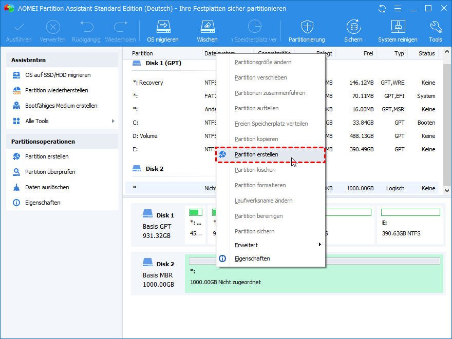
Task: Click the OS auf SSD/HDD migrieren icon
Action: [x=16, y=75]
